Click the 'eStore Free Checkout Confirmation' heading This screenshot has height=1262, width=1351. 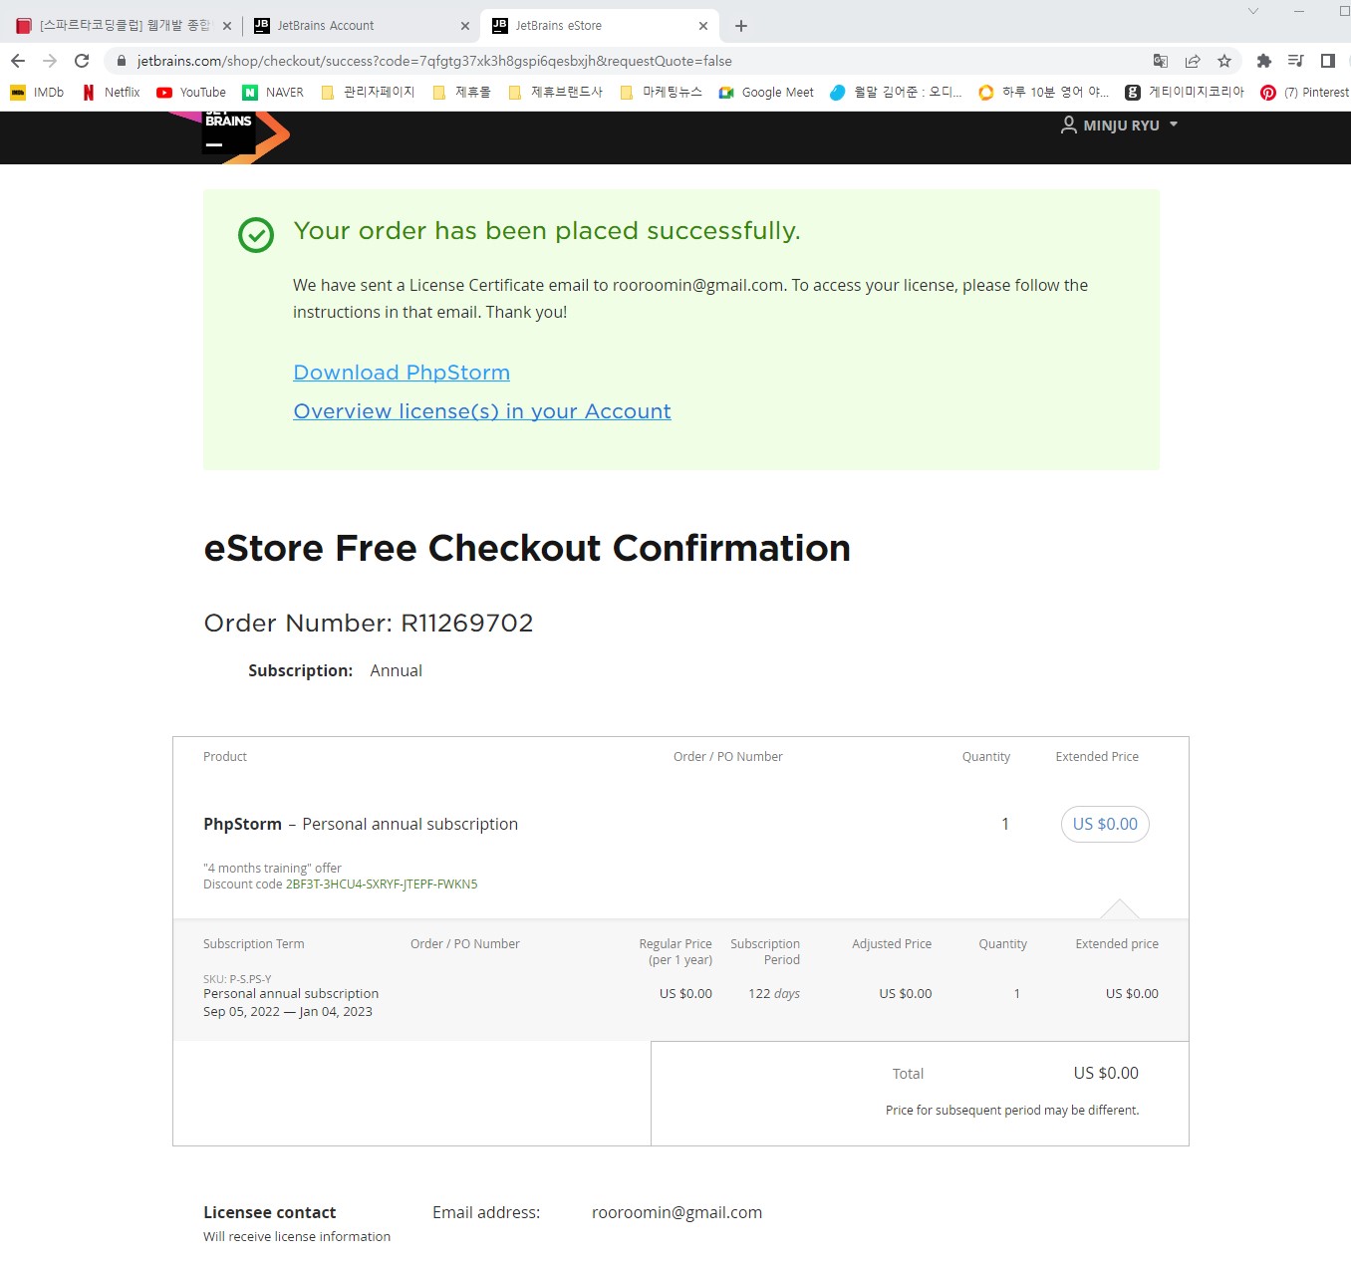point(527,548)
